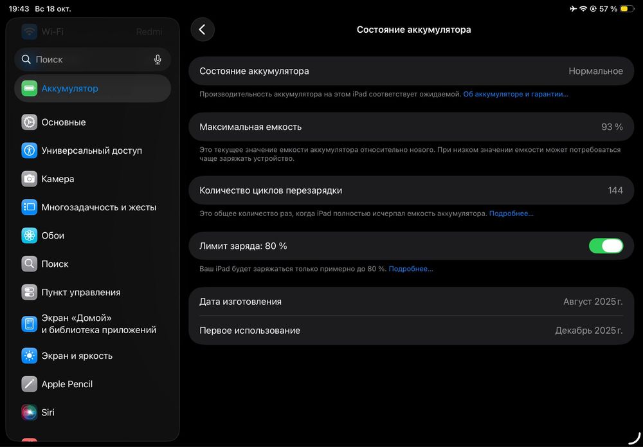Open Экран «Домой» и библиотека приложений
The width and height of the screenshot is (643, 447).
pos(93,324)
